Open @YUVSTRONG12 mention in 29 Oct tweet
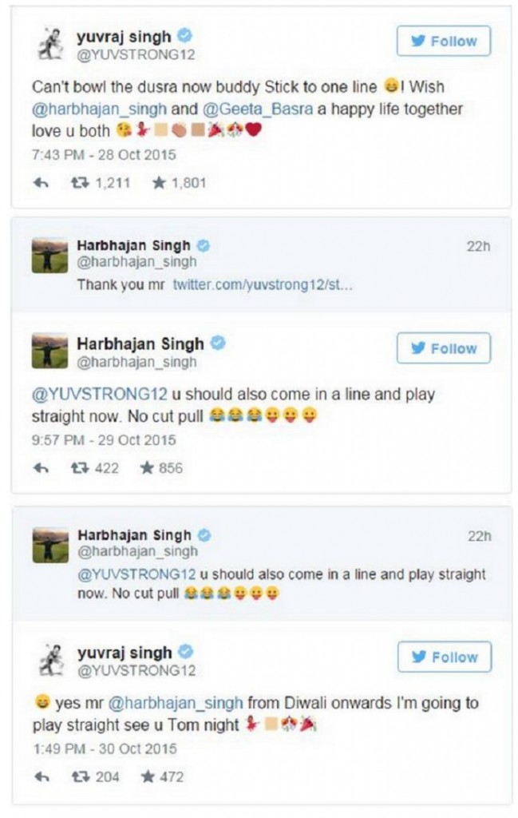Viewport: 518px width, 818px height. [100, 394]
